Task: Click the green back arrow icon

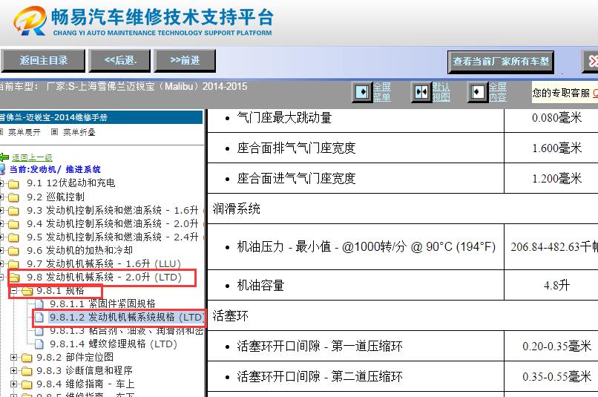Action: tap(4, 157)
